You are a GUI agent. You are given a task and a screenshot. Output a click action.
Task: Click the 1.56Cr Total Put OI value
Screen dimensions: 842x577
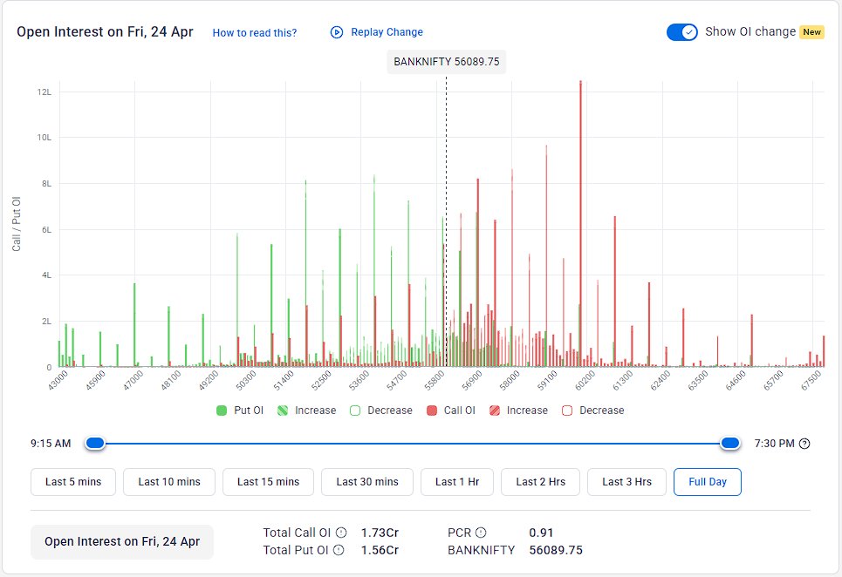[x=380, y=550]
